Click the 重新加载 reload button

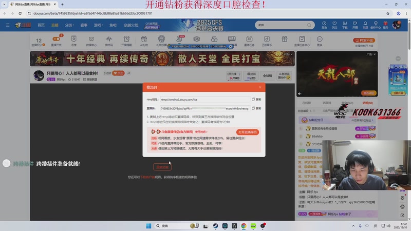click(x=162, y=167)
